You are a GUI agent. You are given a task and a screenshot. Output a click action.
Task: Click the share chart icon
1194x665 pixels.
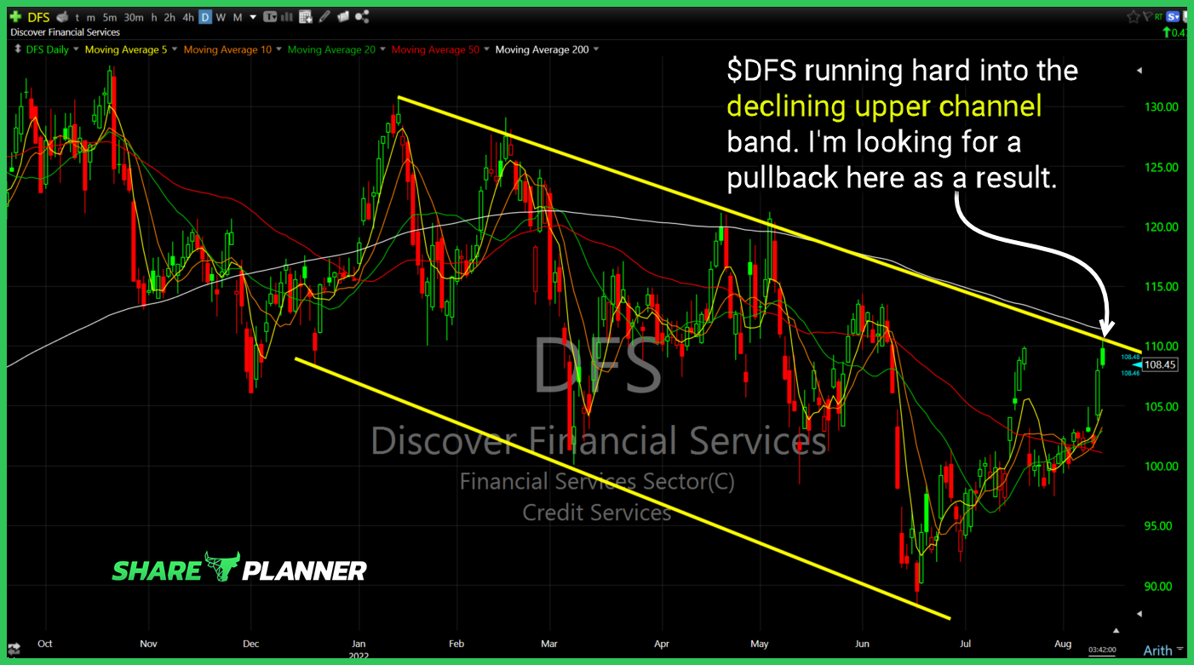pyautogui.click(x=362, y=17)
